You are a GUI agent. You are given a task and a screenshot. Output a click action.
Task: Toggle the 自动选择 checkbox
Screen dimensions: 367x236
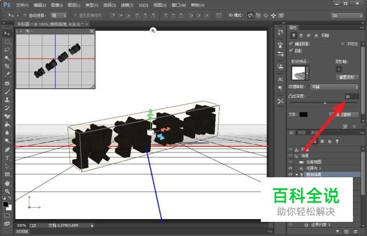click(x=25, y=15)
